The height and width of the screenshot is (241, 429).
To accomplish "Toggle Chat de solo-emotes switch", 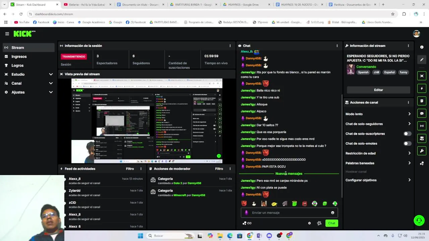I will [407, 144].
